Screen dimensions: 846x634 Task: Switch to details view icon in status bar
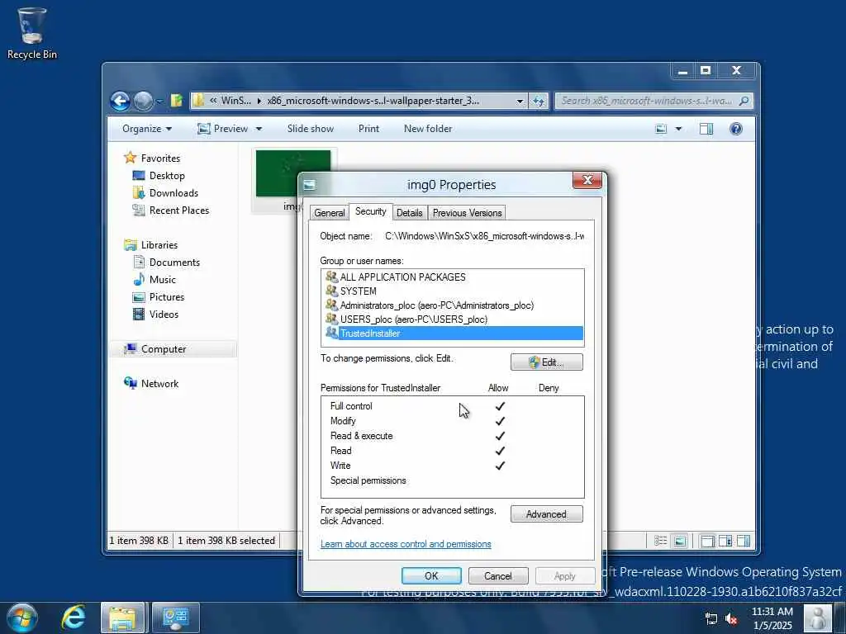point(660,541)
